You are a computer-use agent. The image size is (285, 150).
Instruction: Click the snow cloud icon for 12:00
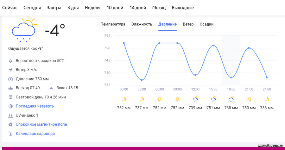click(195, 99)
